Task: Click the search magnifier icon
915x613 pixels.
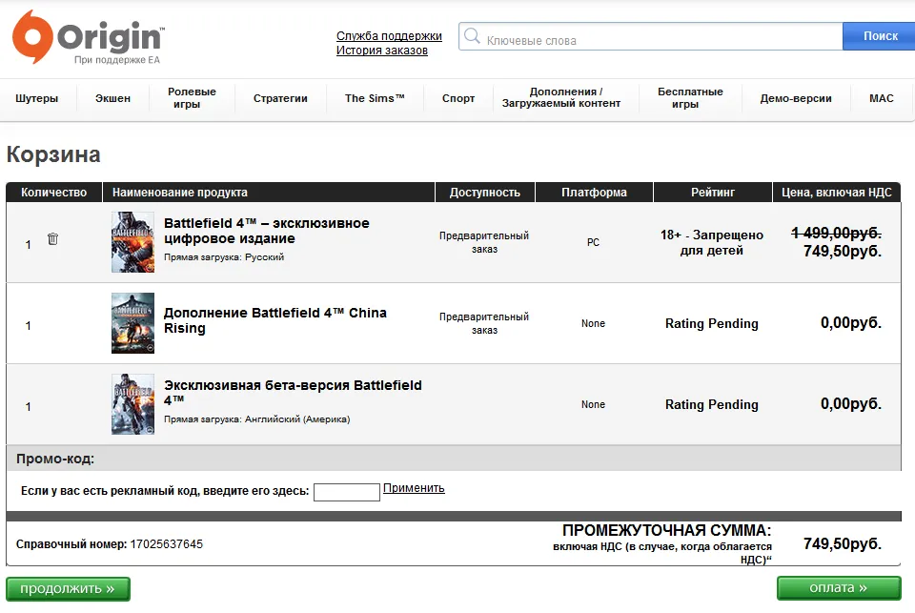Action: point(472,37)
